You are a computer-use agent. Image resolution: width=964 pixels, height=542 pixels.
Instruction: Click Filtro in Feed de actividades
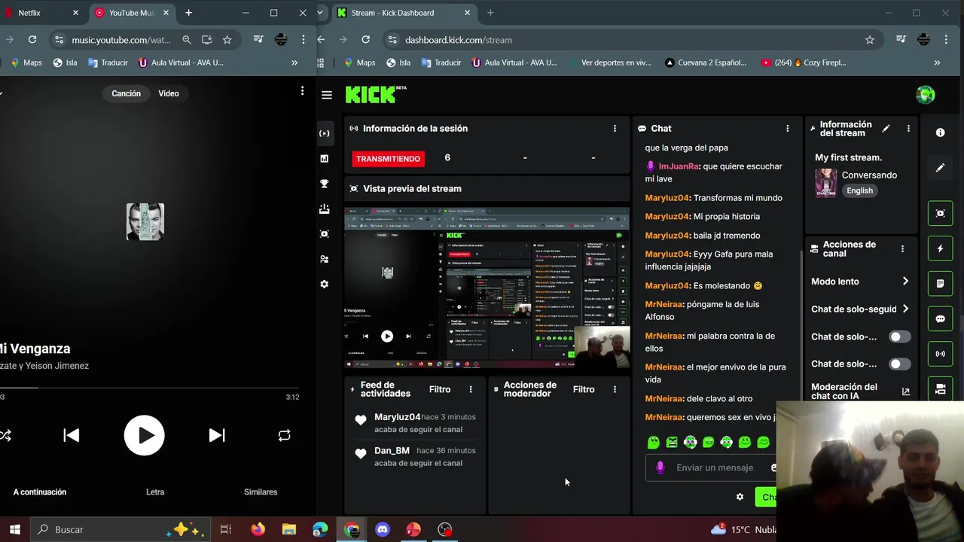pyautogui.click(x=440, y=389)
